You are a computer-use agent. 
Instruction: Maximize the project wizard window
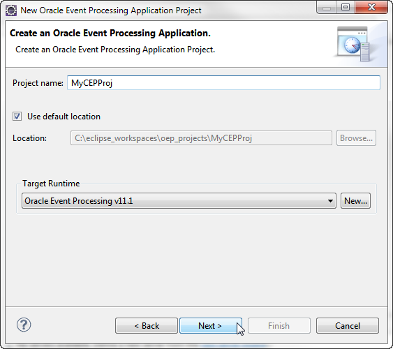[346, 7]
